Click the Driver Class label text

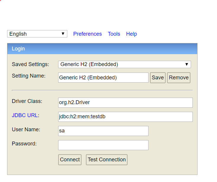(27, 101)
